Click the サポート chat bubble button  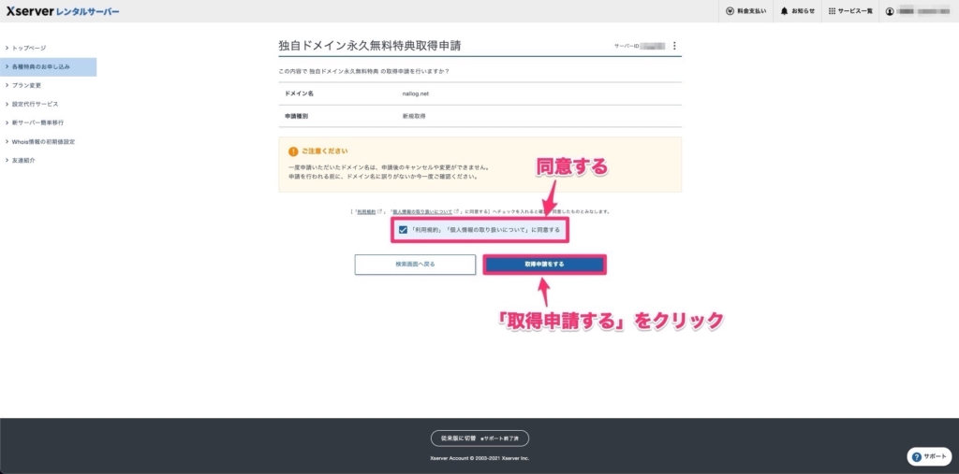tap(929, 456)
